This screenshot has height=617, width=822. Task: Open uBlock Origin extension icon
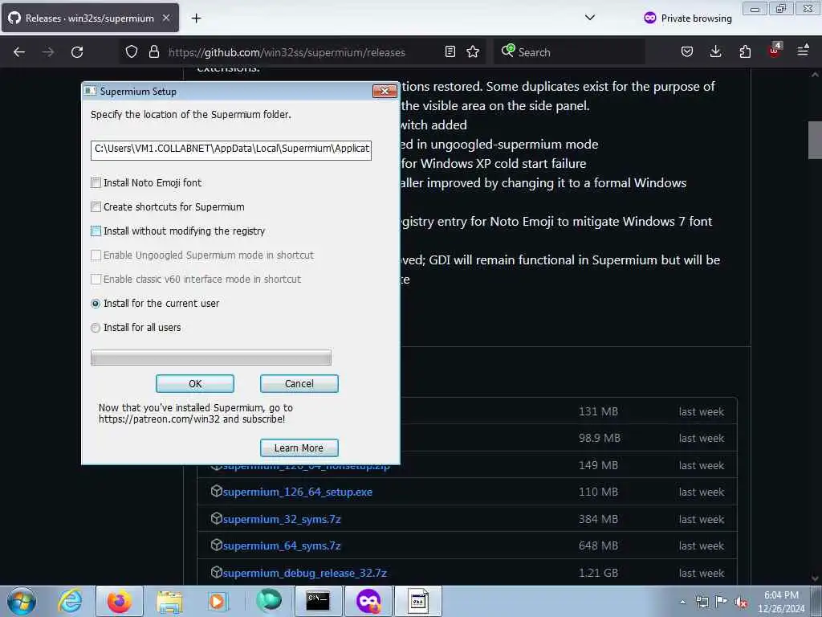775,51
